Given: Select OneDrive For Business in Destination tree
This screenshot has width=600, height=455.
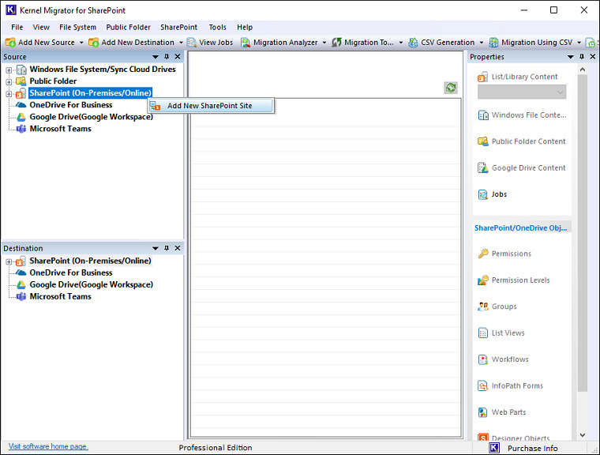Looking at the screenshot, I should pos(71,273).
